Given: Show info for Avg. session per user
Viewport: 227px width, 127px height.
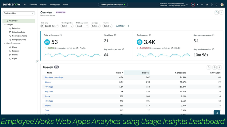Looking at the screenshot, I should [x=123, y=49].
